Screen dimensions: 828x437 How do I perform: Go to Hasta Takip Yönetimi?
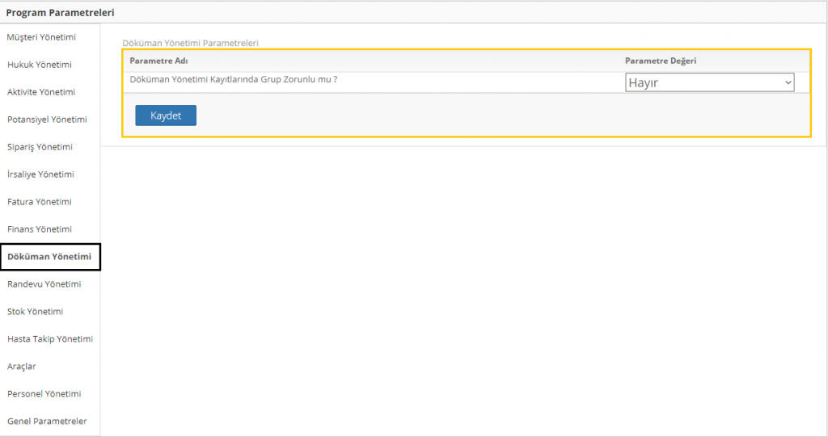click(x=50, y=339)
